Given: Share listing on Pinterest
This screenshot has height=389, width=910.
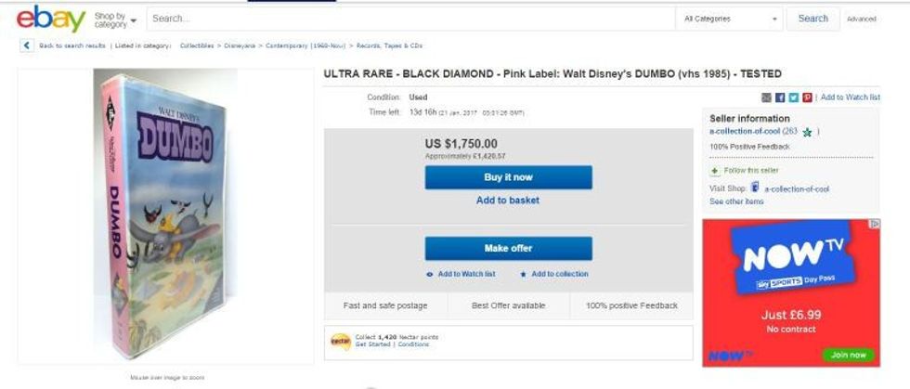Looking at the screenshot, I should click(x=807, y=97).
